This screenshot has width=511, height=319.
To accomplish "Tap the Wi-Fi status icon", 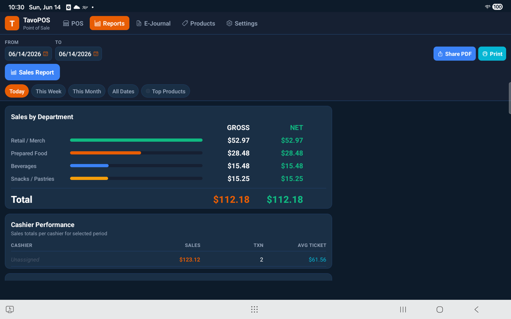I will [x=487, y=7].
